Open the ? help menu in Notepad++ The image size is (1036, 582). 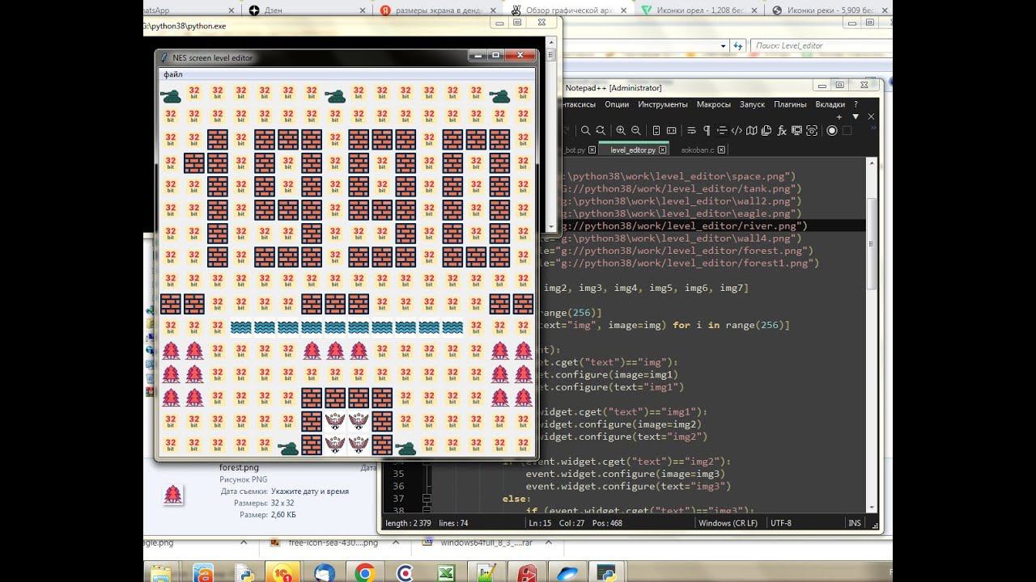tap(856, 104)
